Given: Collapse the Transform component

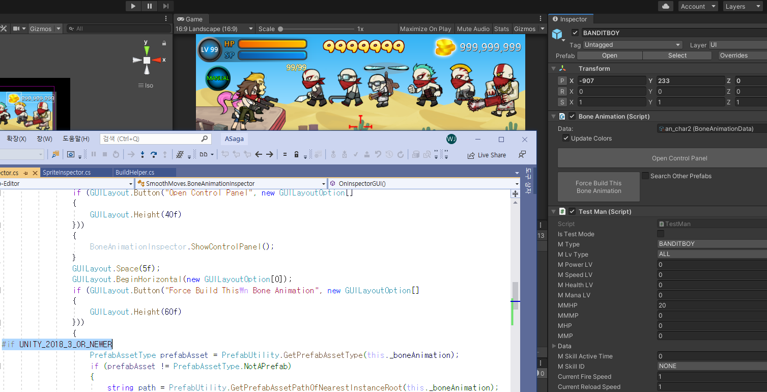Looking at the screenshot, I should (x=554, y=68).
